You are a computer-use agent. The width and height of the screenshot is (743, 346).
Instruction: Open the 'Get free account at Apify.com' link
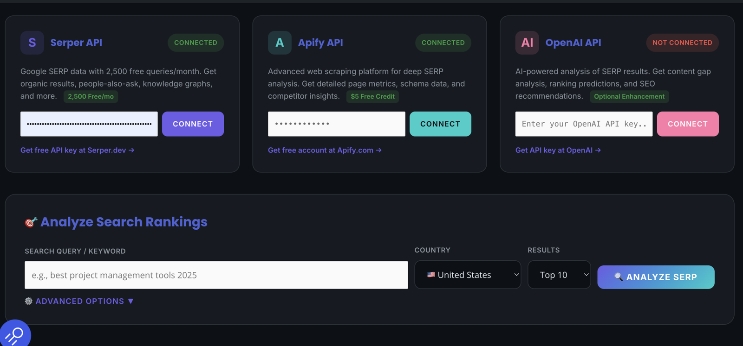[x=325, y=150]
